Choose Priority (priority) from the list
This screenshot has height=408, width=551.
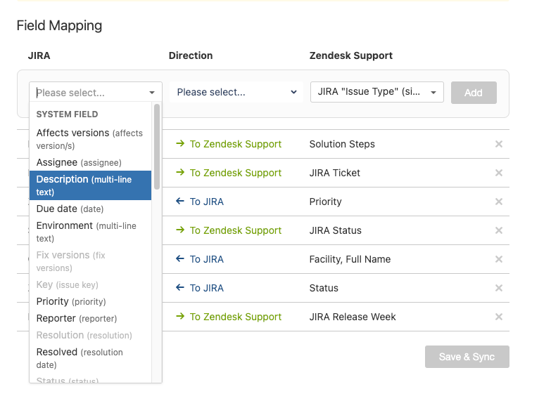[x=90, y=301]
